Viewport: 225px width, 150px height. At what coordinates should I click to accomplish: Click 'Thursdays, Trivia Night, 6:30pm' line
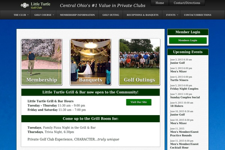[51, 132]
